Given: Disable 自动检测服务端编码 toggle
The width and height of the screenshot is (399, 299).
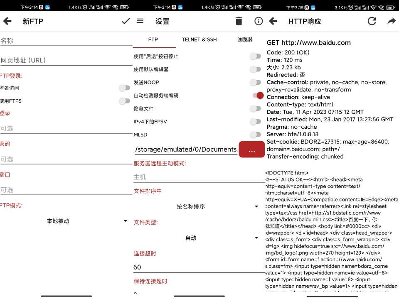Looking at the screenshot, I should pyautogui.click(x=258, y=96).
